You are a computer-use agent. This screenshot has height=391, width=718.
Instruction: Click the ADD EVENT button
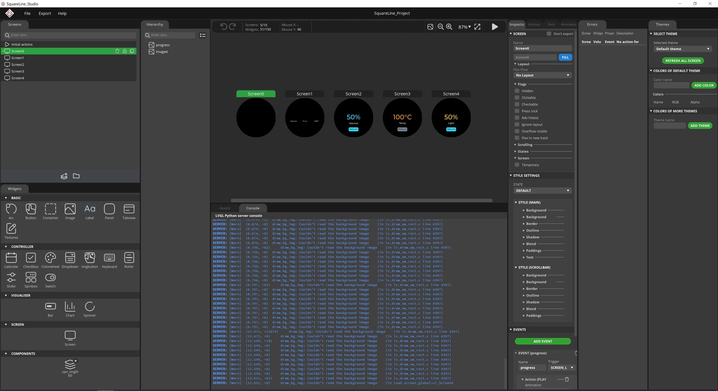(542, 341)
